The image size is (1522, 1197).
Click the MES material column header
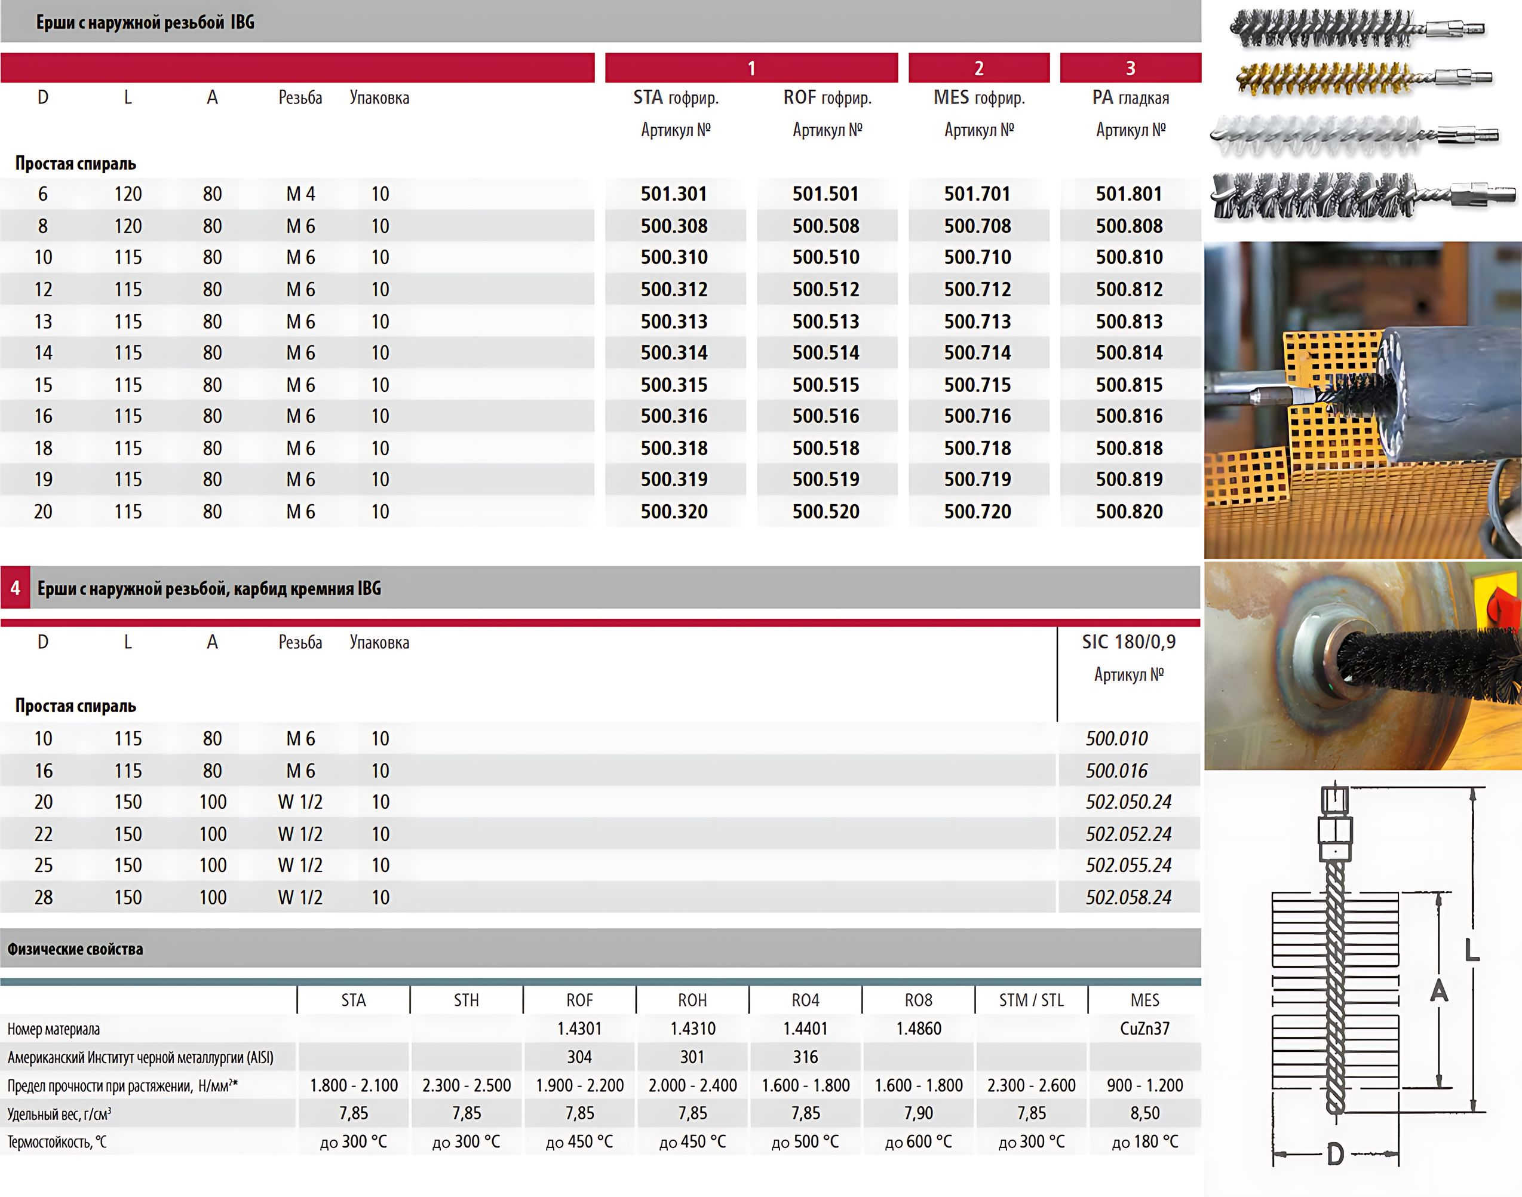click(x=1144, y=1000)
